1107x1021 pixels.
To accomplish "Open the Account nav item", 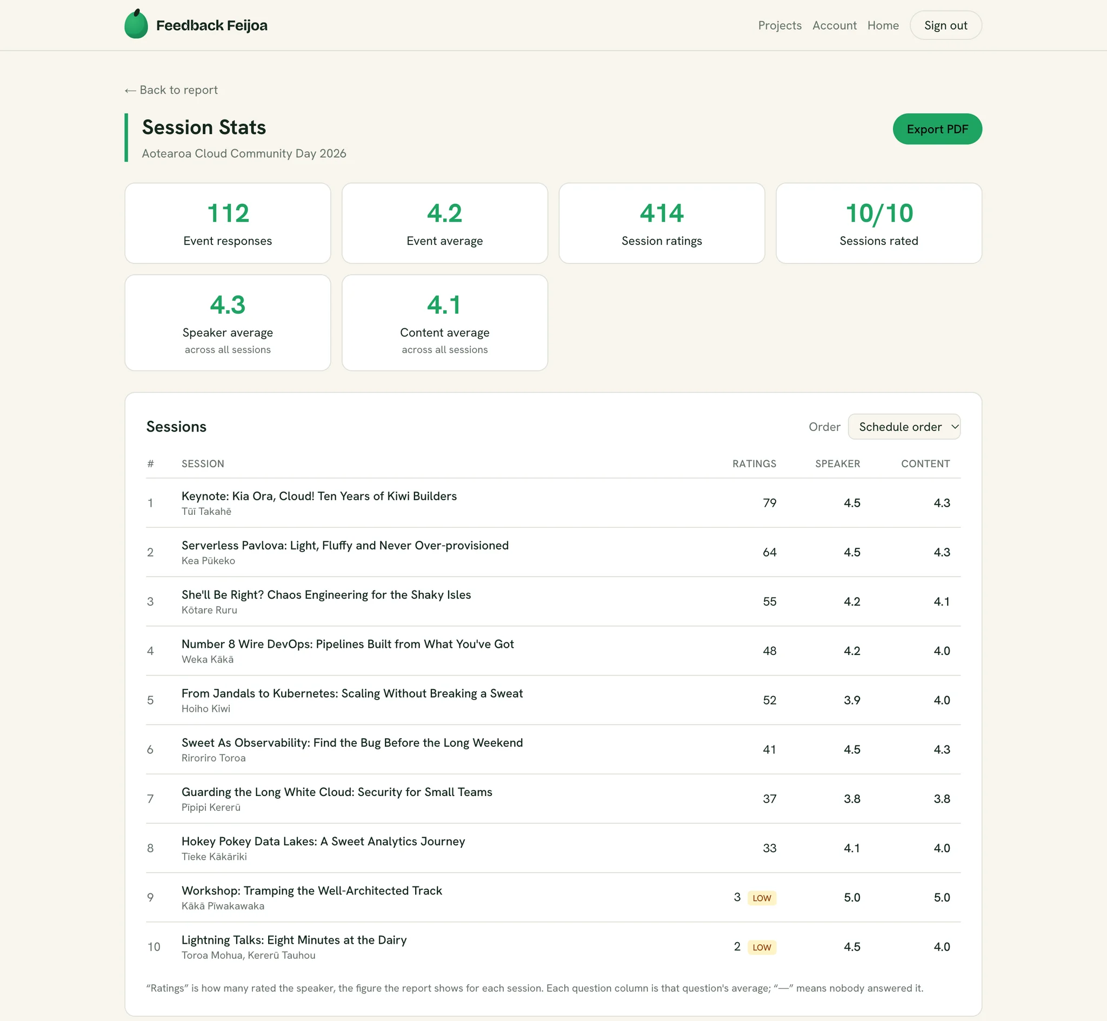I will pos(834,25).
